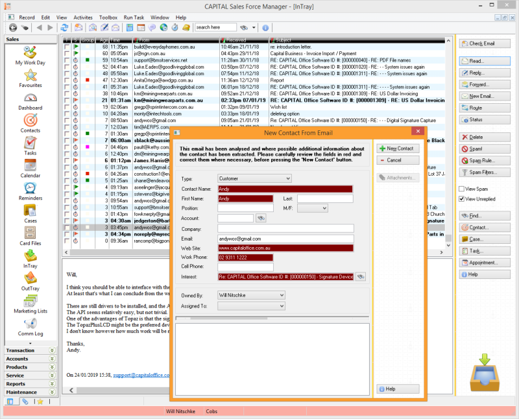Tick checkbox for monty@intechtools.com row
Screen dimensions: 519x419
click(67, 114)
